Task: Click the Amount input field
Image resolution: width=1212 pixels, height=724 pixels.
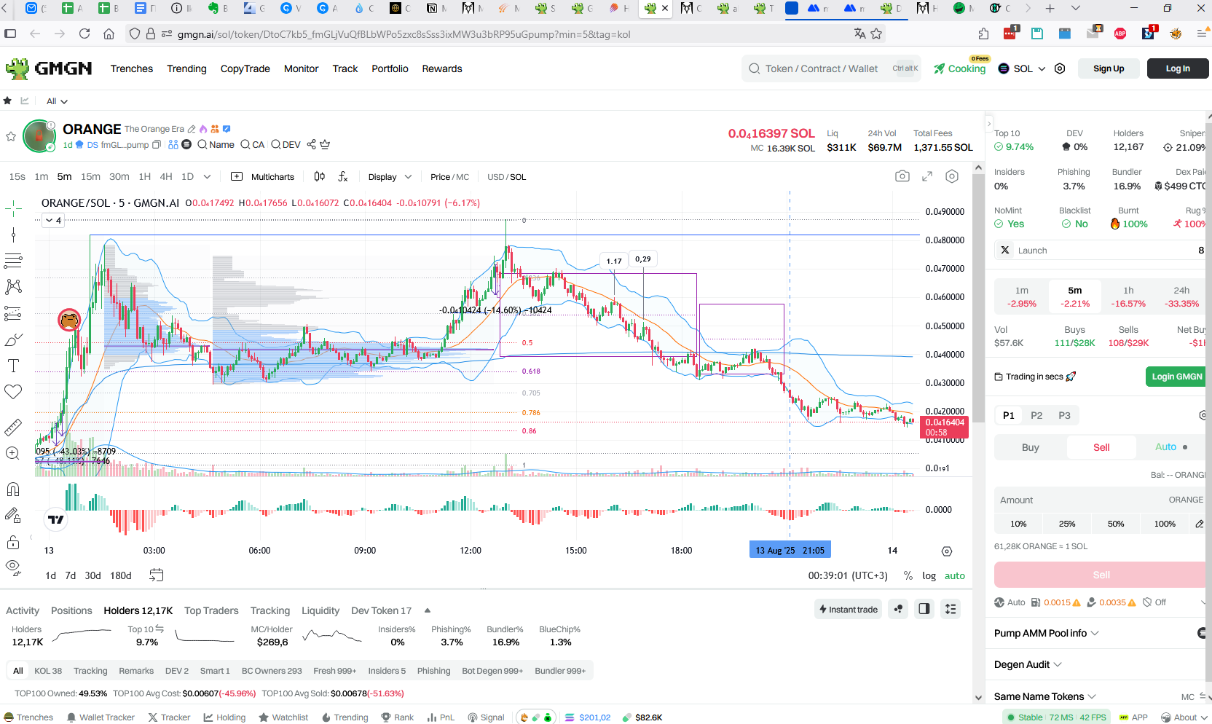Action: tap(1100, 500)
